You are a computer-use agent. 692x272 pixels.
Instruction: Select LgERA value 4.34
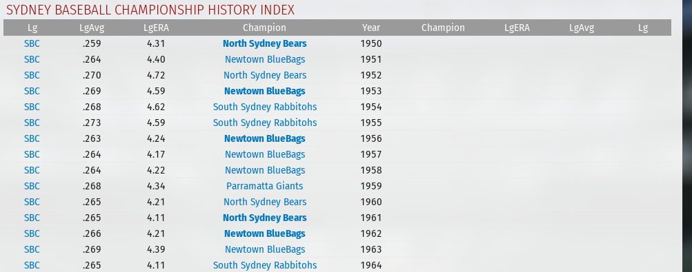[x=156, y=186]
